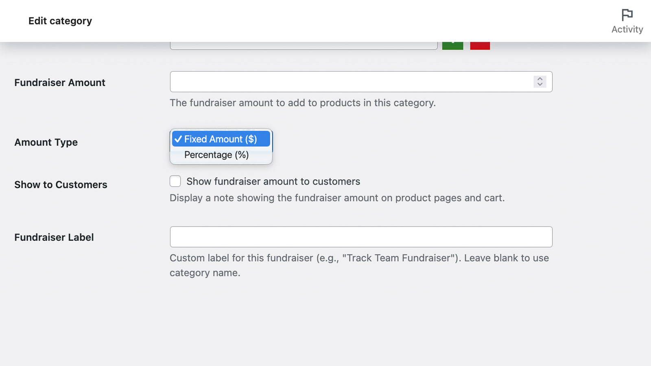Increment Fundraiser Amount using up stepper arrow

(x=540, y=79)
